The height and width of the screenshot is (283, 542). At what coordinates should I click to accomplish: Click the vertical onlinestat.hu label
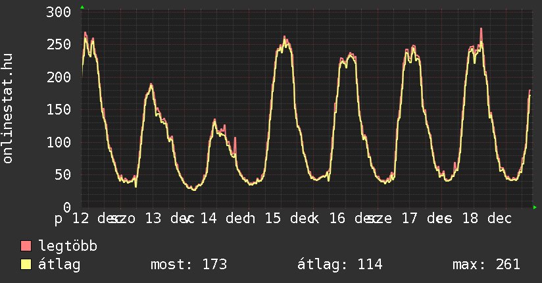coord(9,109)
